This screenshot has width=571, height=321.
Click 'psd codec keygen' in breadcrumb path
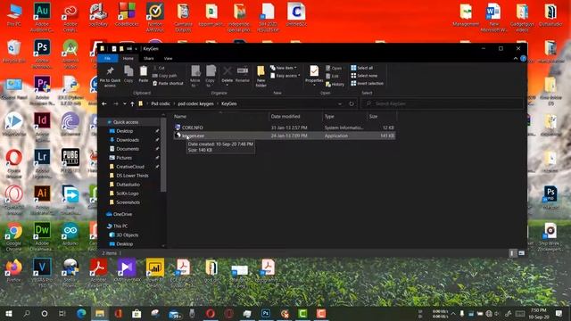click(x=195, y=103)
